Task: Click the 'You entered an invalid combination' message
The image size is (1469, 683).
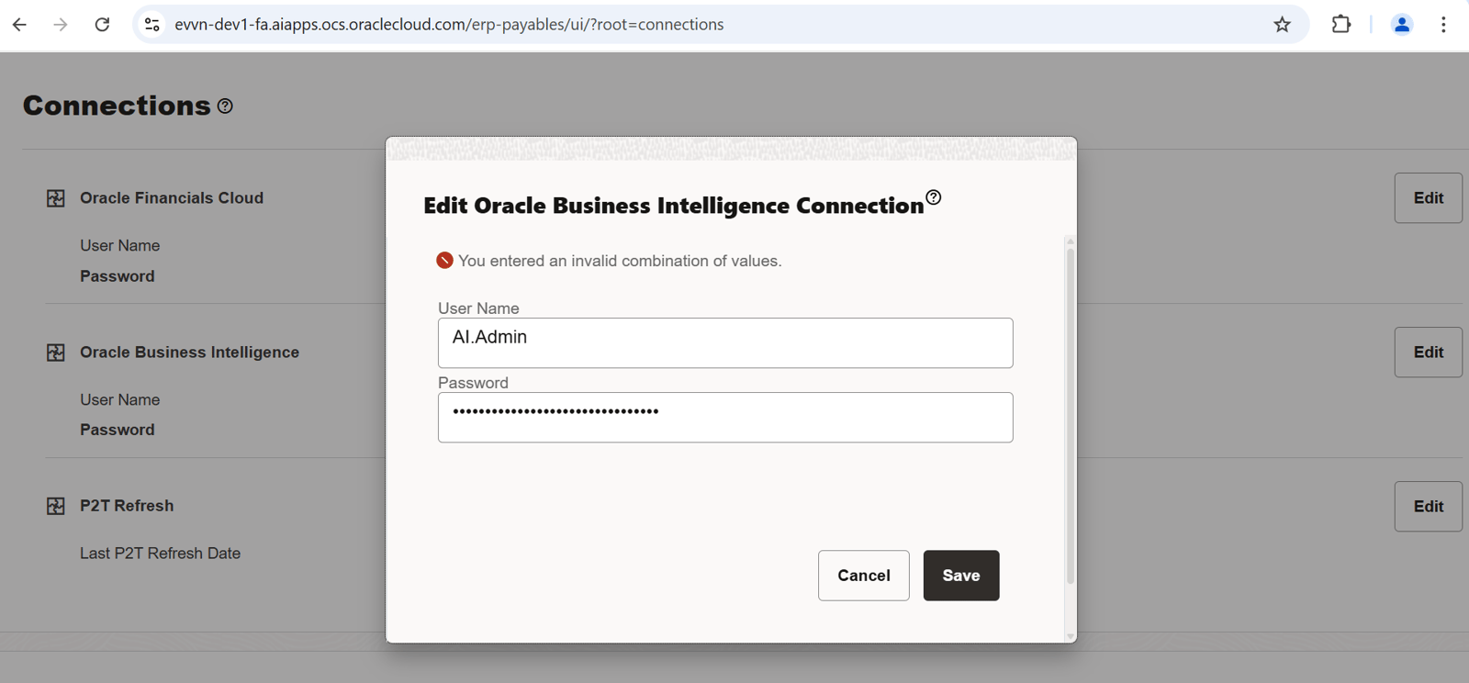Action: (x=620, y=261)
